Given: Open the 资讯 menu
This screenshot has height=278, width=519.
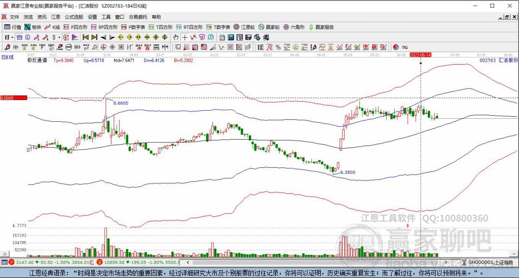Looking at the screenshot, I should point(42,17).
